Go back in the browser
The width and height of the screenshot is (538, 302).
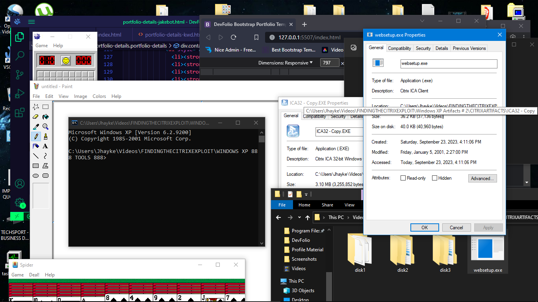pyautogui.click(x=208, y=37)
